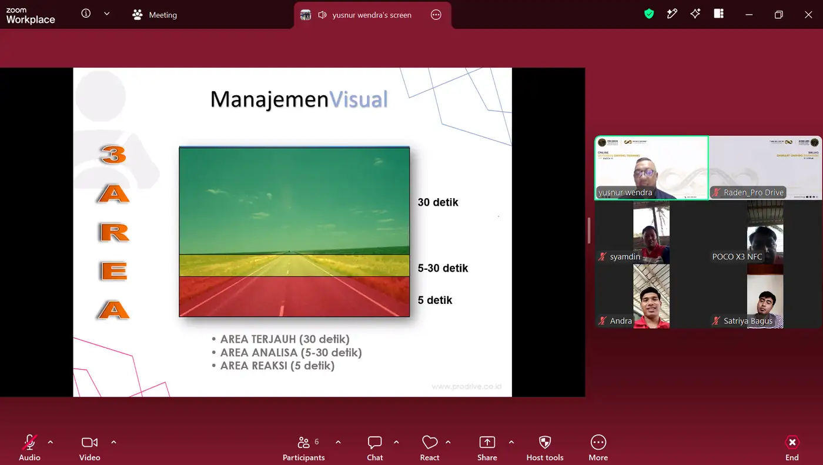Click the yusnur wendra's screen tab
The width and height of the screenshot is (823, 465).
[x=372, y=15]
